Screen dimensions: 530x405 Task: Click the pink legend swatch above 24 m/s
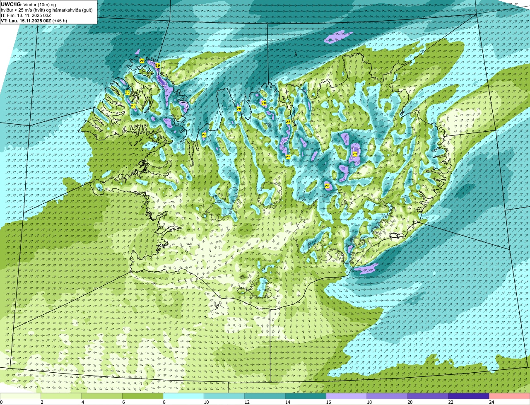[x=510, y=396]
